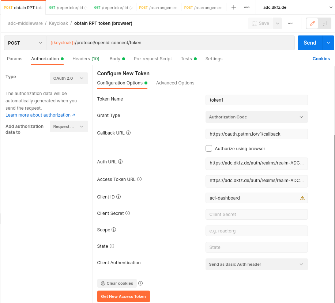Open the Grant Type dropdown
This screenshot has height=303, width=335.
[x=256, y=117]
